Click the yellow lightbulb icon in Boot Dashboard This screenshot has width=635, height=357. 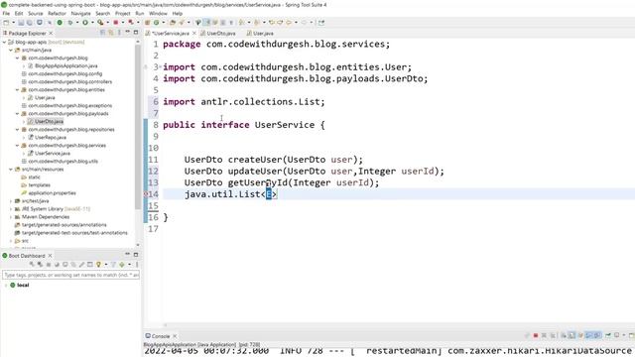[x=98, y=265]
